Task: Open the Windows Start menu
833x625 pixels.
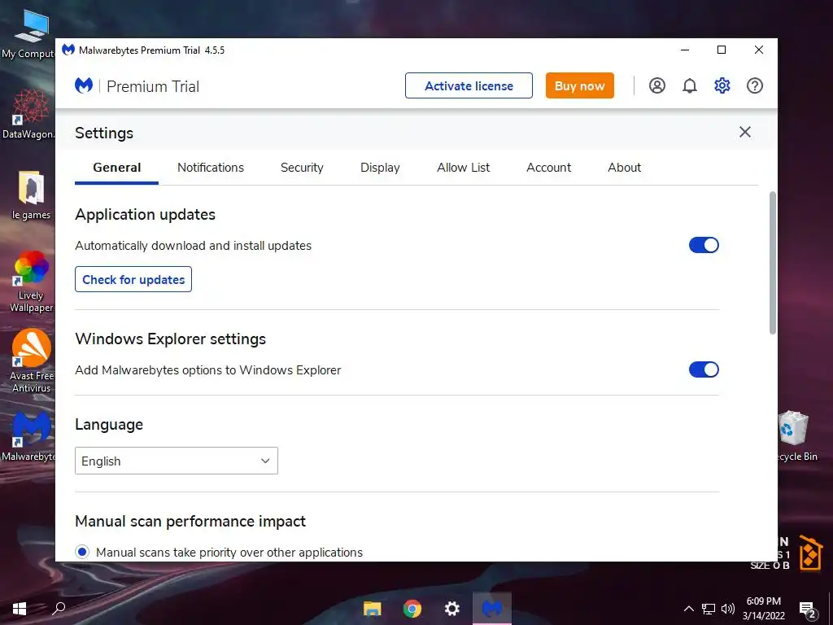Action: coord(20,609)
